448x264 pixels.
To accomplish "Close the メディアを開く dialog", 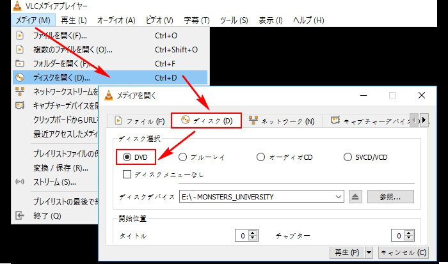I will pos(422,95).
